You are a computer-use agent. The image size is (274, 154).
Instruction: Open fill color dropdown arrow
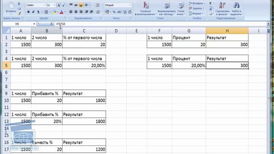(x=57, y=12)
